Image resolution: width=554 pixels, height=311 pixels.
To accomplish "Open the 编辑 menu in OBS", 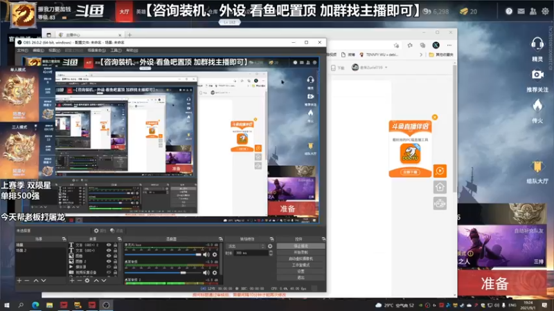I will tap(38, 50).
